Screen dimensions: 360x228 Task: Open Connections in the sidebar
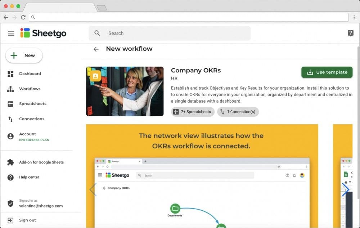click(x=32, y=119)
